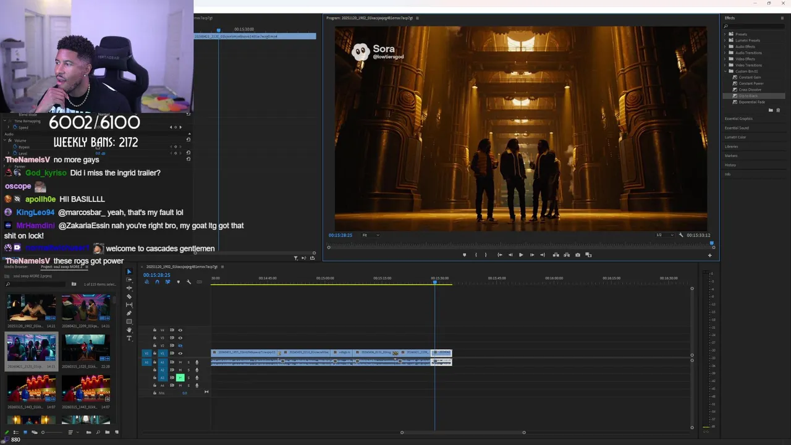Select the Slip tool
The width and height of the screenshot is (791, 445).
129,305
